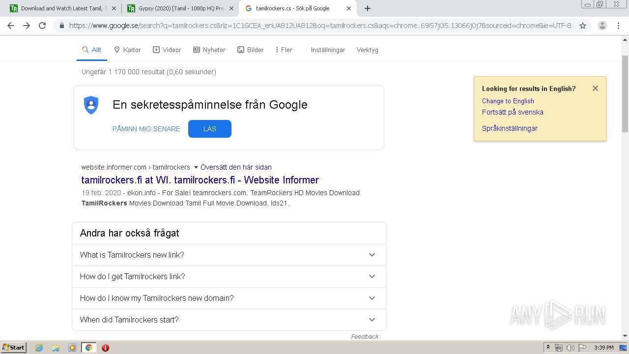The height and width of the screenshot is (354, 629).
Task: Open the Fler dropdown menu
Action: (284, 50)
